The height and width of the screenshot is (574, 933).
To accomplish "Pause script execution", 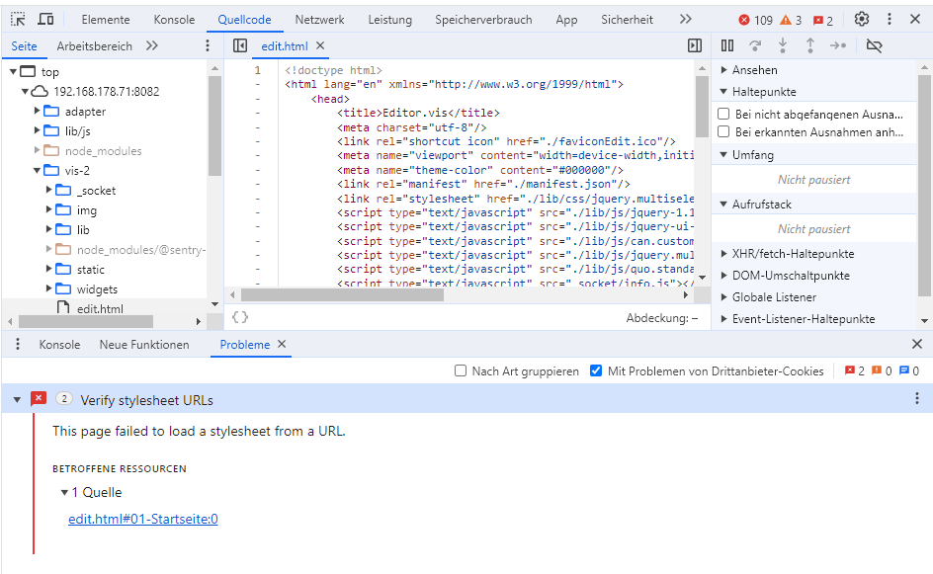I will (x=727, y=45).
